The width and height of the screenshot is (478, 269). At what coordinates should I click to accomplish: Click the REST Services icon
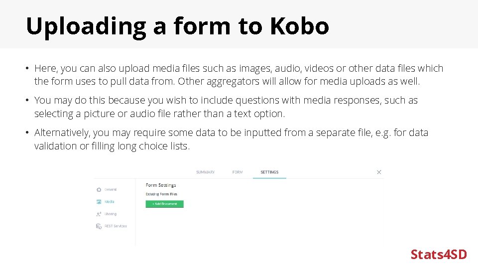[x=99, y=226]
